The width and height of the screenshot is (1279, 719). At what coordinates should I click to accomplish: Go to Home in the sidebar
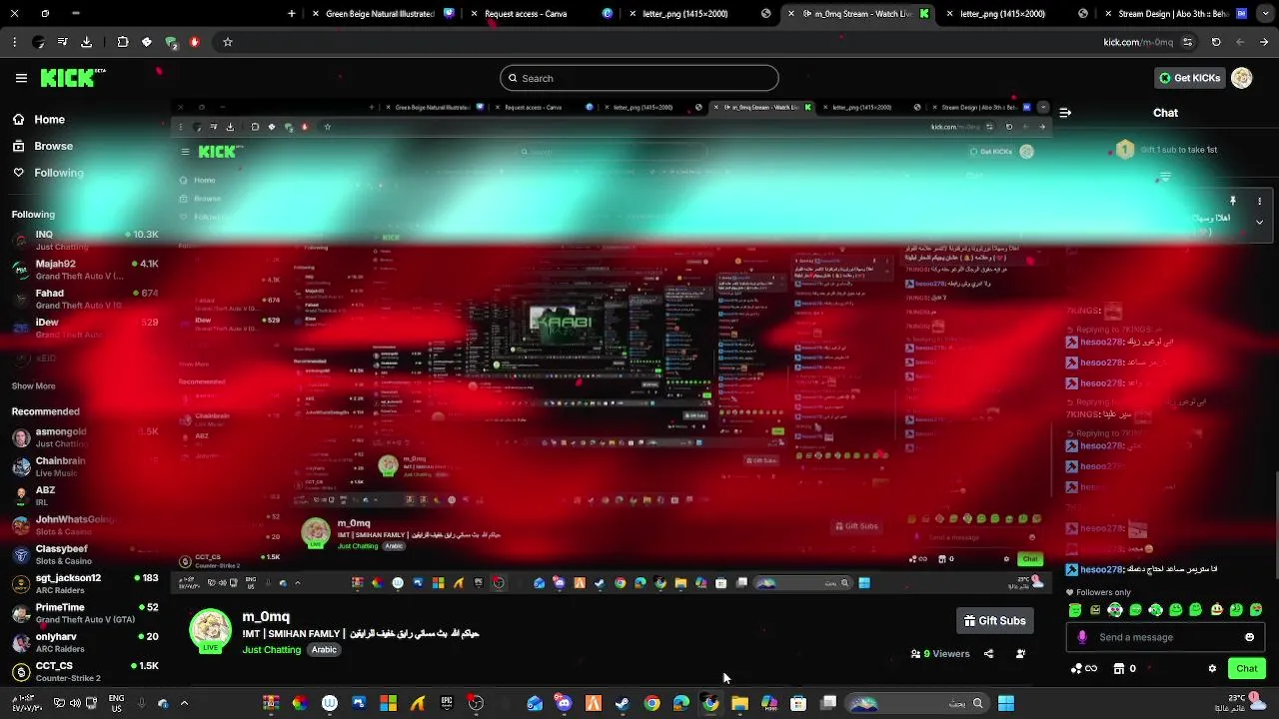[39, 119]
